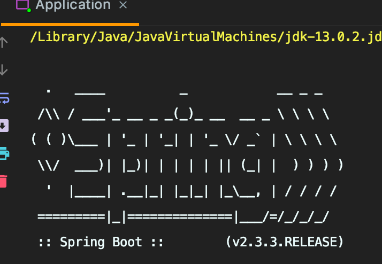Enable scroll to end of console
Image resolution: width=382 pixels, height=264 pixels.
4,126
